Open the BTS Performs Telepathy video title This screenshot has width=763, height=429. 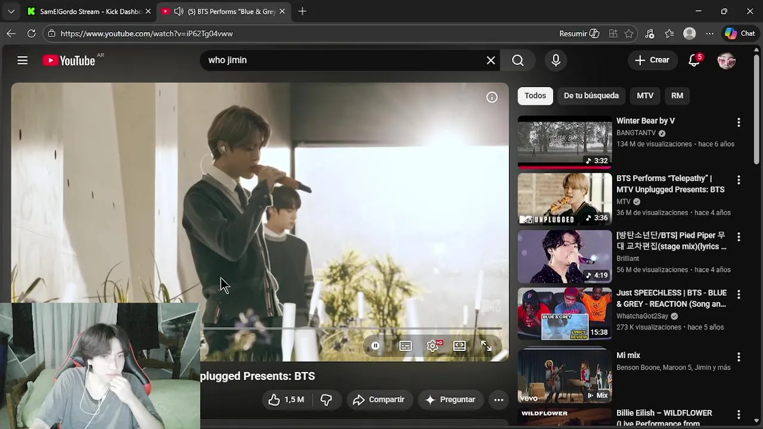[671, 184]
